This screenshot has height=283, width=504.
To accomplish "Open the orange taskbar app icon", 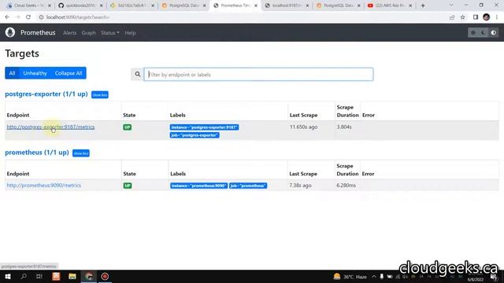I will click(x=56, y=276).
